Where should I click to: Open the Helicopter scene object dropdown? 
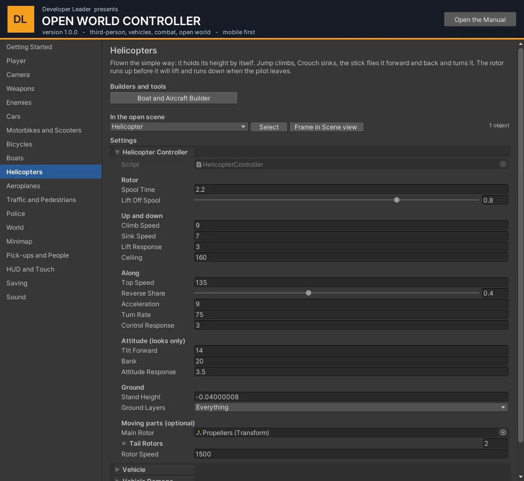179,127
